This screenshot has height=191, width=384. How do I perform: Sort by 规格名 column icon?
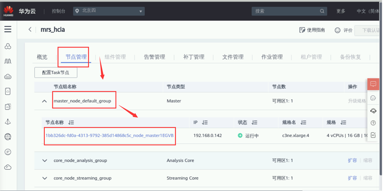point(304,123)
